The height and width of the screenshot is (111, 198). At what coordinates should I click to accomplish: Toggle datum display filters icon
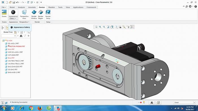coord(124,27)
